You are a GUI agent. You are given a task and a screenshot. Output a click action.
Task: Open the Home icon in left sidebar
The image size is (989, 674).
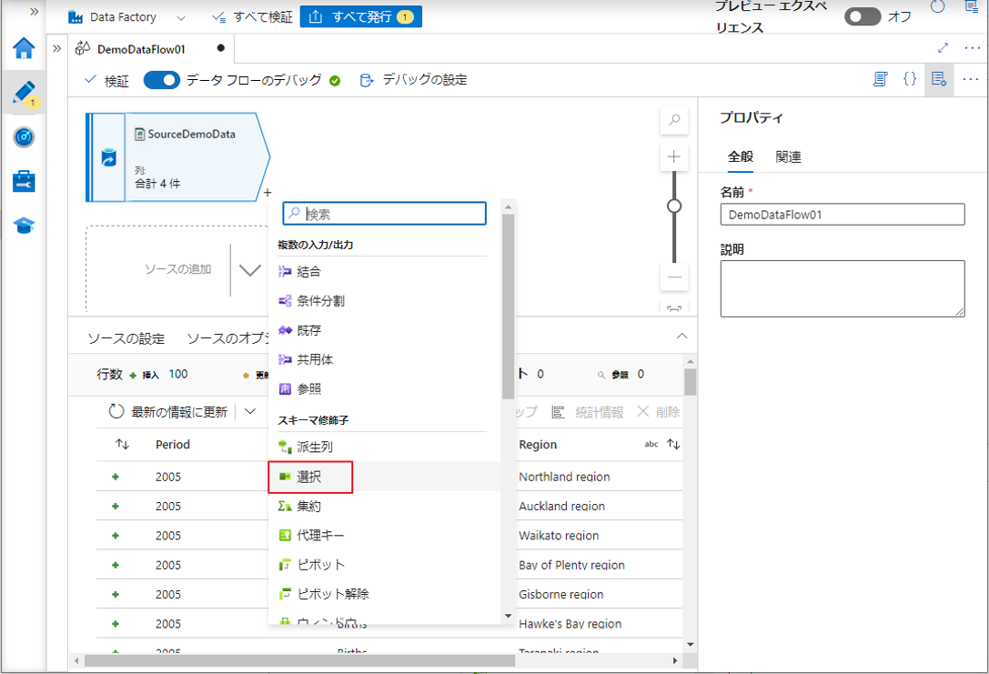tap(24, 48)
